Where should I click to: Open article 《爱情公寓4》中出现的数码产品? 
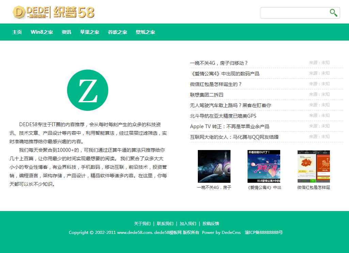(x=225, y=73)
